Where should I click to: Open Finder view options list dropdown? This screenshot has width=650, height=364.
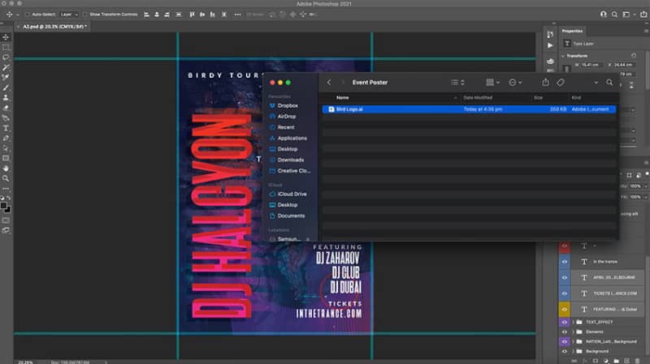pos(457,83)
